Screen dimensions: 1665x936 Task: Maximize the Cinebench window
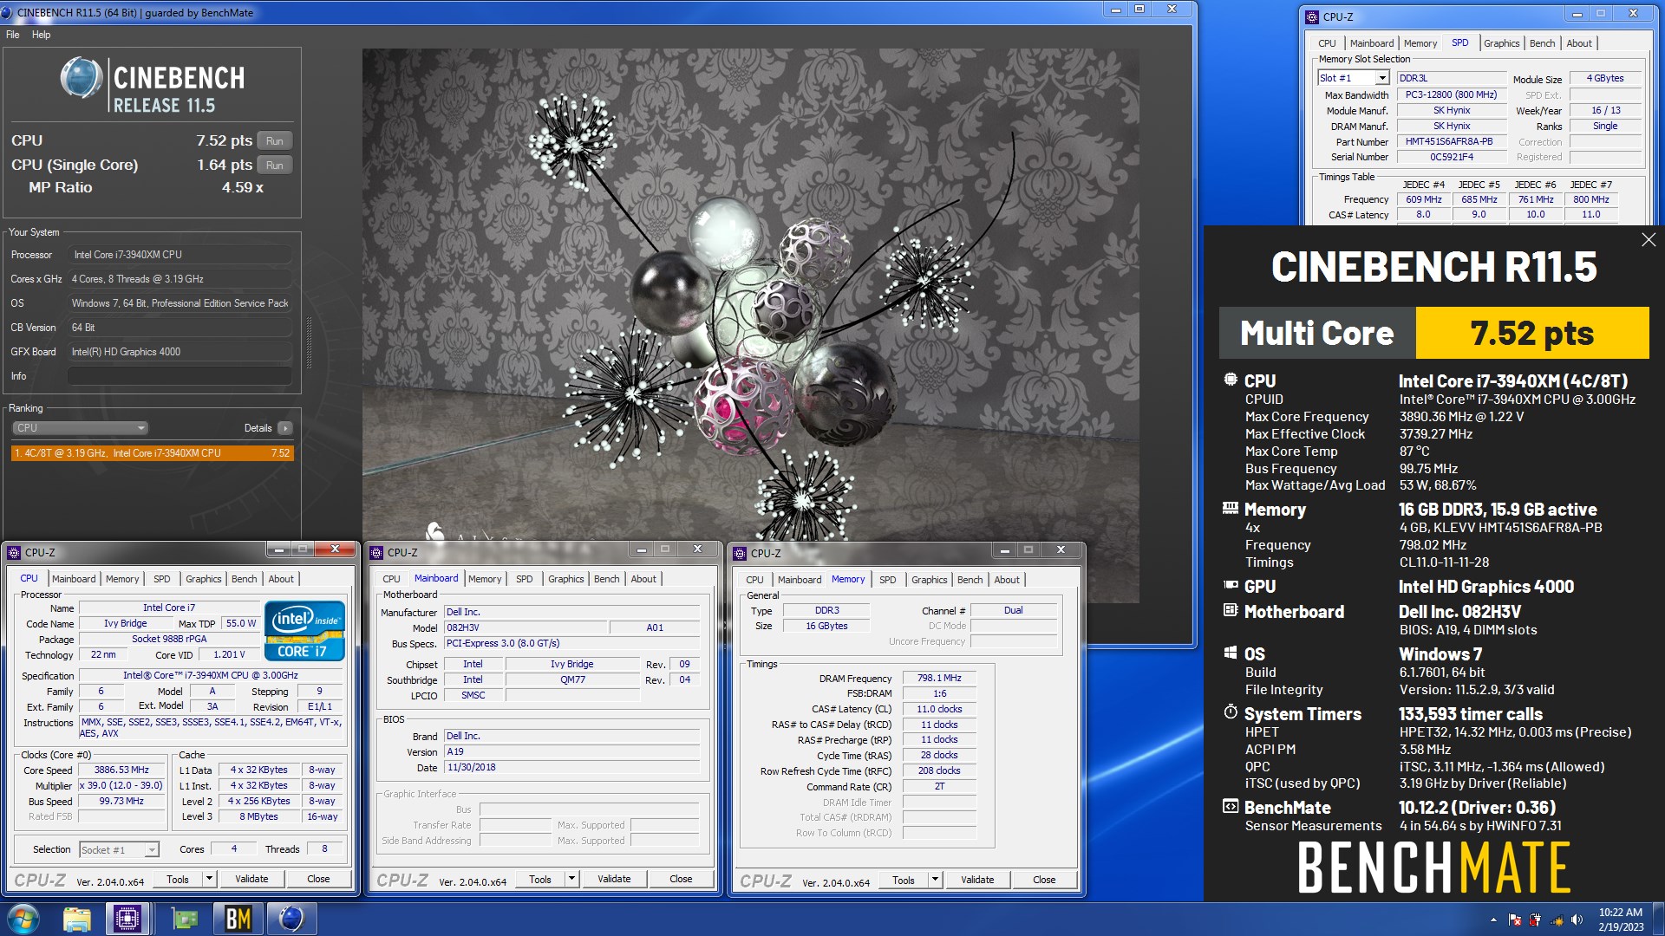1139,10
